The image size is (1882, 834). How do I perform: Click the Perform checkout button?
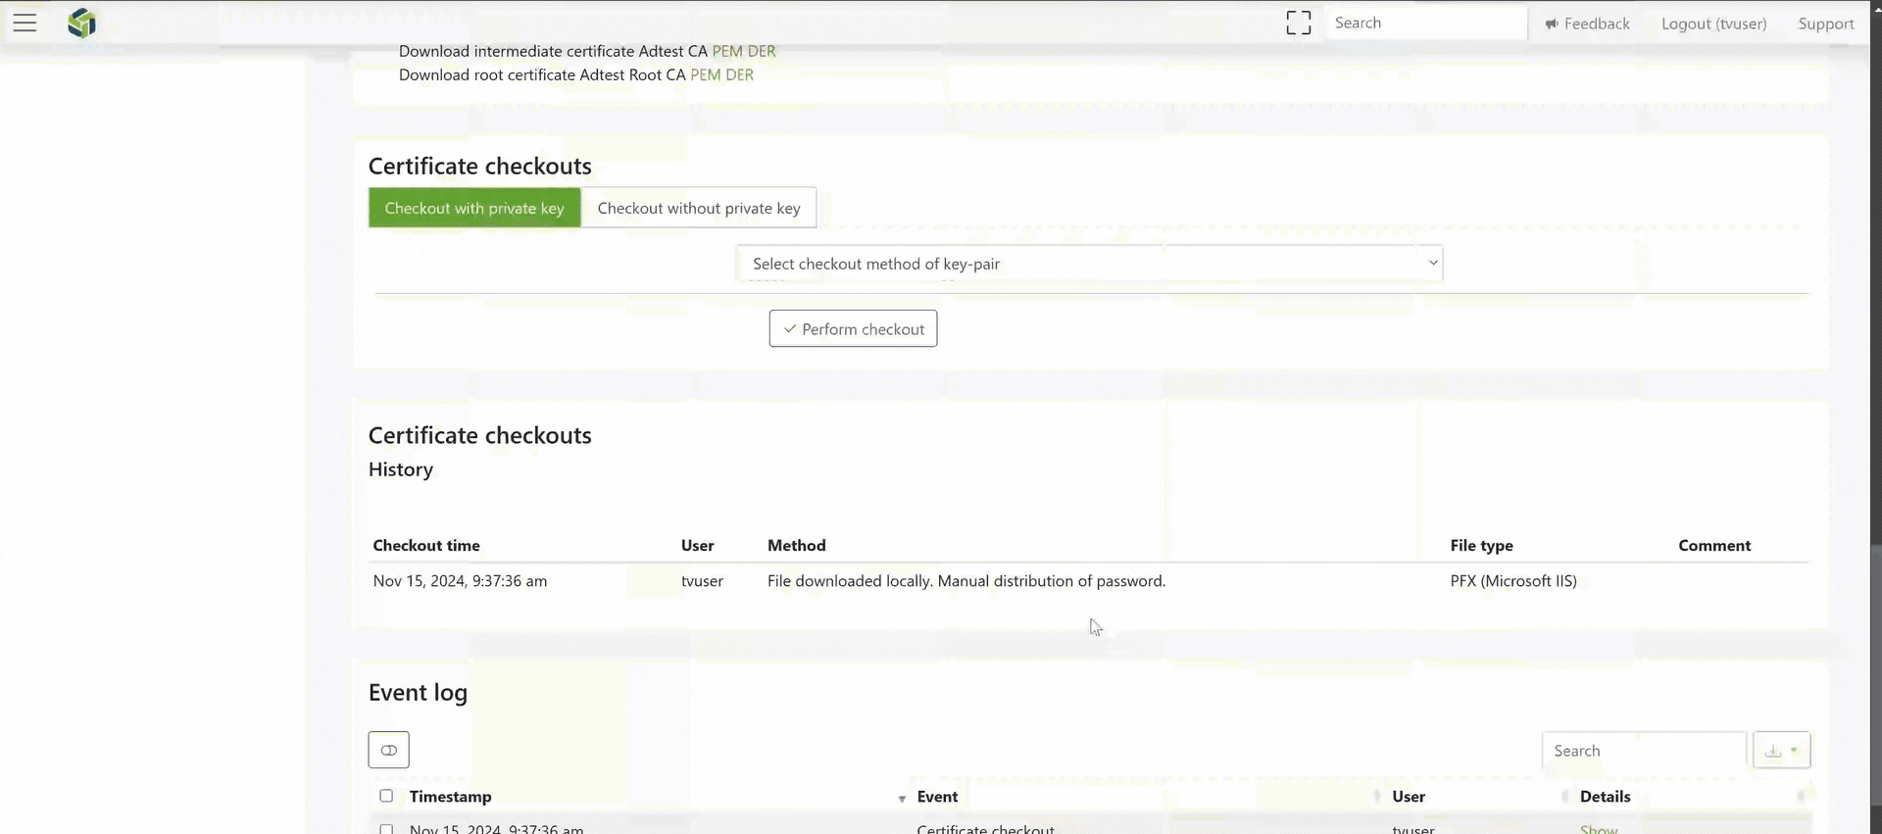[853, 328]
